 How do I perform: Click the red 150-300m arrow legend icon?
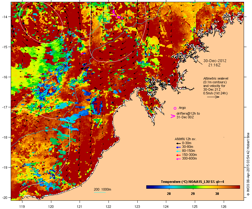pyautogui.click(x=178, y=155)
